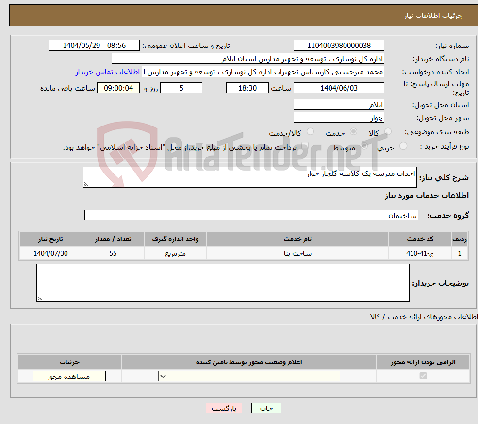Click the remaining days field showing 5
This screenshot has width=478, height=424.
pyautogui.click(x=181, y=88)
